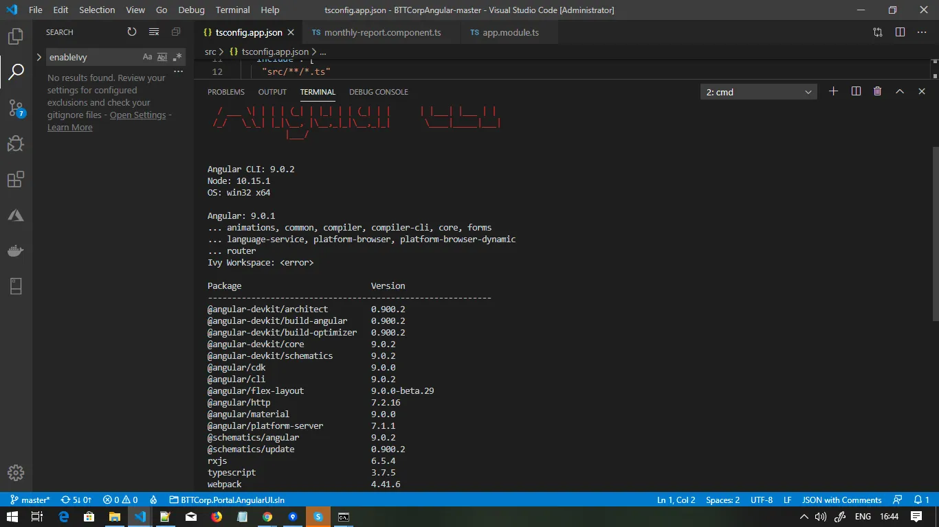Click the Open Settings link
The image size is (939, 527).
click(137, 115)
